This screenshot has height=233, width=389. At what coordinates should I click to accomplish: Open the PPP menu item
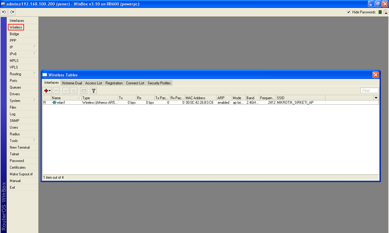pyautogui.click(x=23, y=41)
